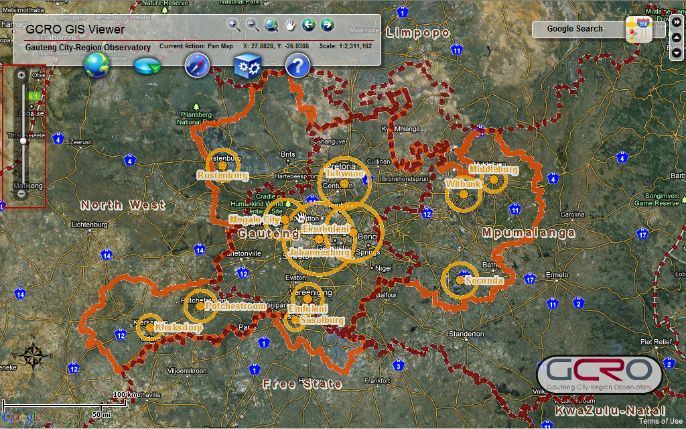Click the Tshwane city marker label
Image resolution: width=686 pixels, height=429 pixels.
(345, 174)
